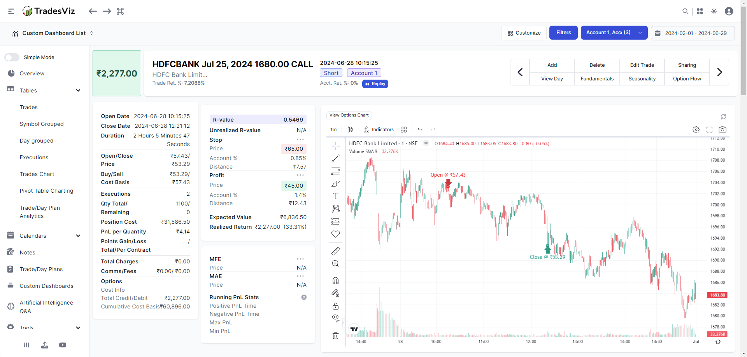Click the Filters button
747x357 pixels.
563,33
